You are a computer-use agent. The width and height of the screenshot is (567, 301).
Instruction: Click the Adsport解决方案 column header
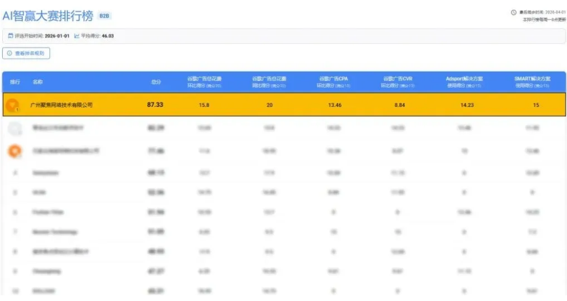pos(464,82)
